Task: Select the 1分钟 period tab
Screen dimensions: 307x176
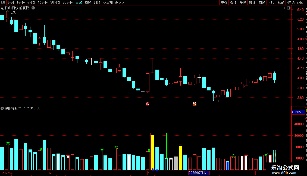Action: pos(21,2)
